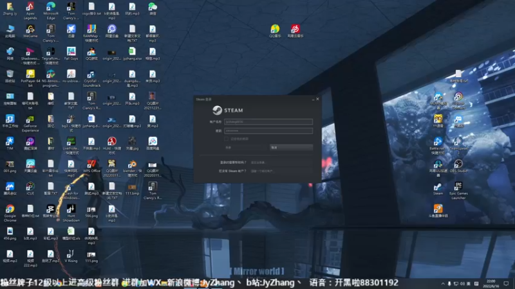Open the Steam login help link

click(x=258, y=162)
